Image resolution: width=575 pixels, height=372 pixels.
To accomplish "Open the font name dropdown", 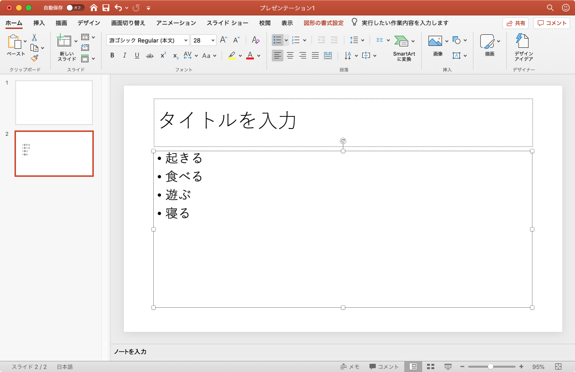I will pos(186,41).
